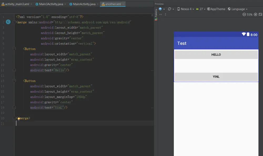Click the fold end marker at line 20

14,118
